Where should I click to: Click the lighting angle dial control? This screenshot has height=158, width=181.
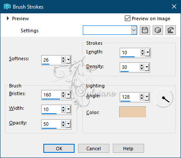point(163,98)
